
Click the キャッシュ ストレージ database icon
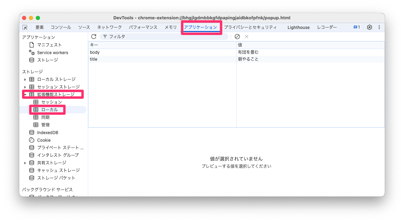coord(32,170)
